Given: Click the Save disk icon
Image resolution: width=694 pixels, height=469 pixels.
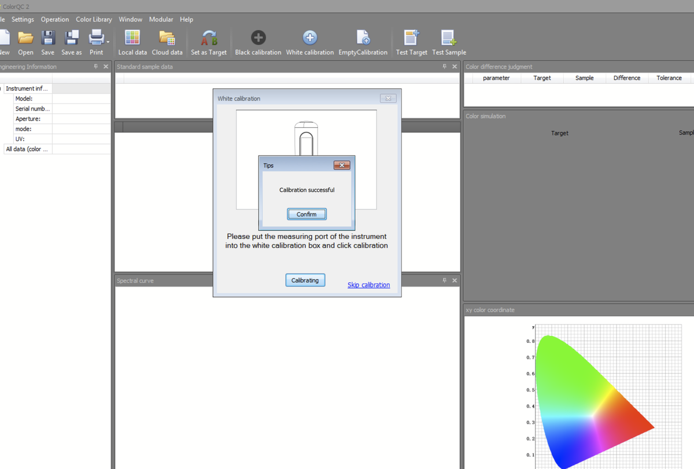Looking at the screenshot, I should tap(48, 39).
